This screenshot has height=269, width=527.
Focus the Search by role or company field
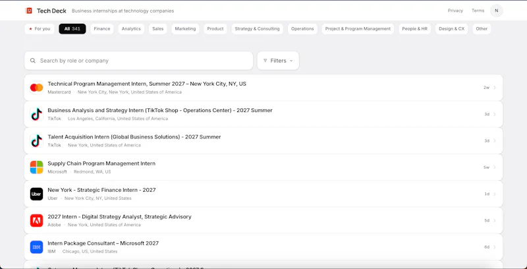click(x=138, y=61)
